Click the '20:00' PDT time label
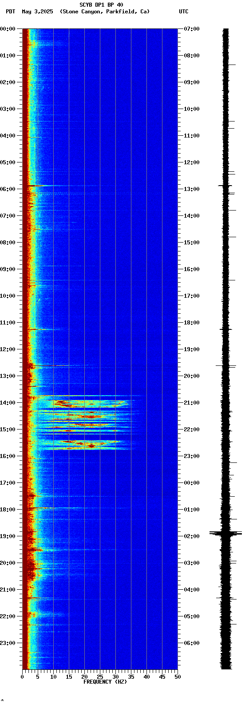 (7, 563)
